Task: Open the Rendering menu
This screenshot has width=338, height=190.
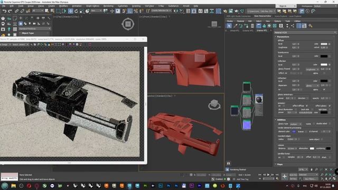Action: coord(108,6)
